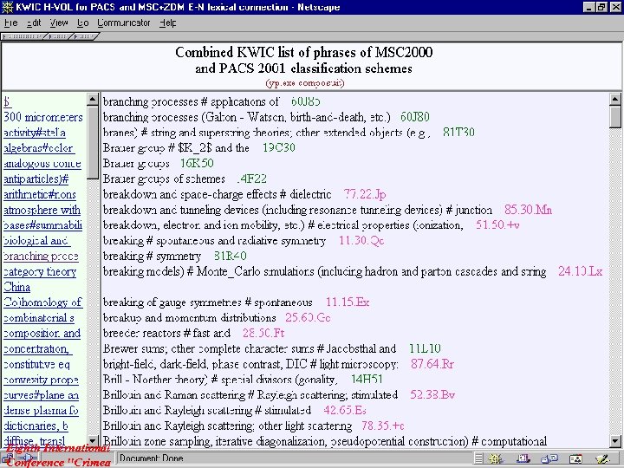624x468 pixels.
Task: Jump to the 'branching proce' index link
Action: pos(41,257)
